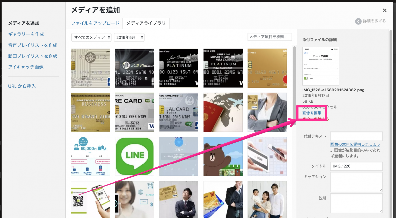Image resolution: width=396 pixels, height=218 pixels.
Task: Select the メディアライブラリ tab
Action: tap(146, 23)
